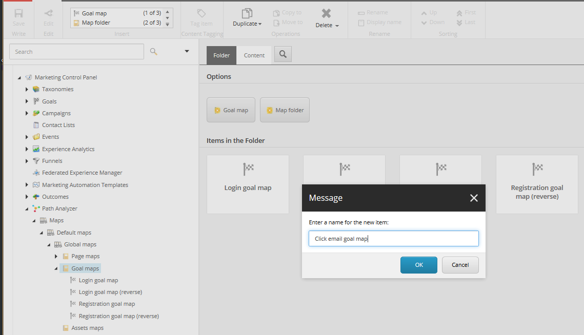Screen dimensions: 584x335
Task: Open the Delete dropdown arrow
Action: [x=337, y=26]
